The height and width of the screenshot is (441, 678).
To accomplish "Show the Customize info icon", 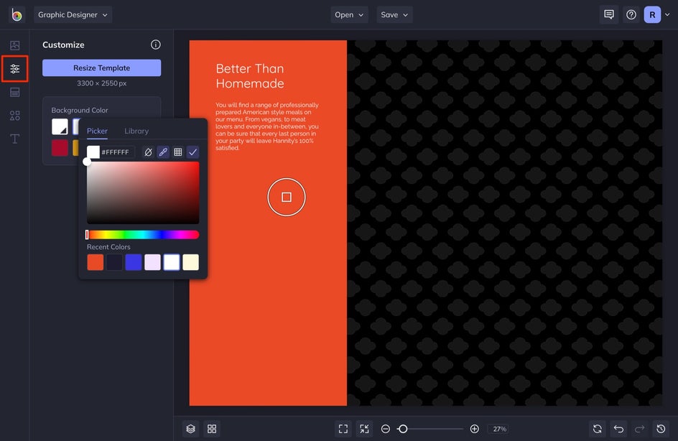I will [156, 45].
